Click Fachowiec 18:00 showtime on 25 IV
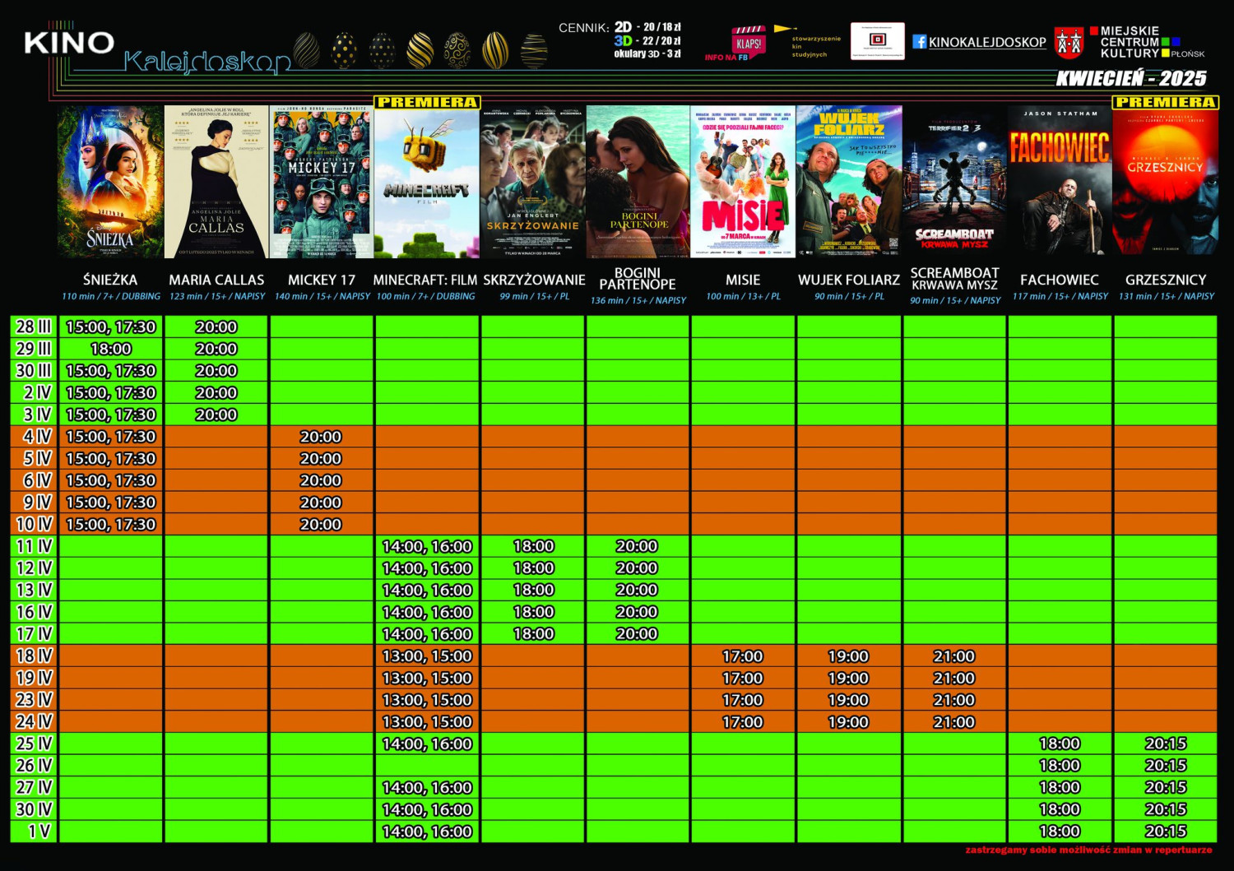 pyautogui.click(x=1060, y=744)
